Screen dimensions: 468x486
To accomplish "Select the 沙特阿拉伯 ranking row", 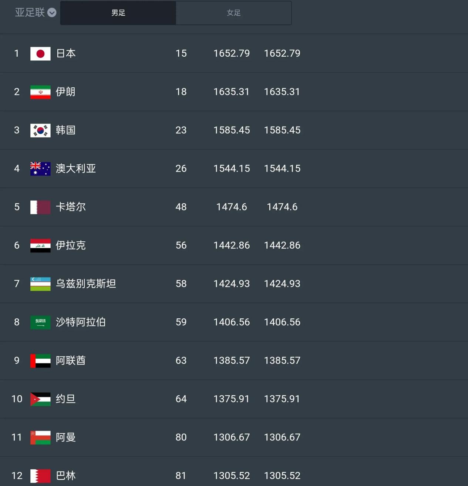I will coord(234,322).
